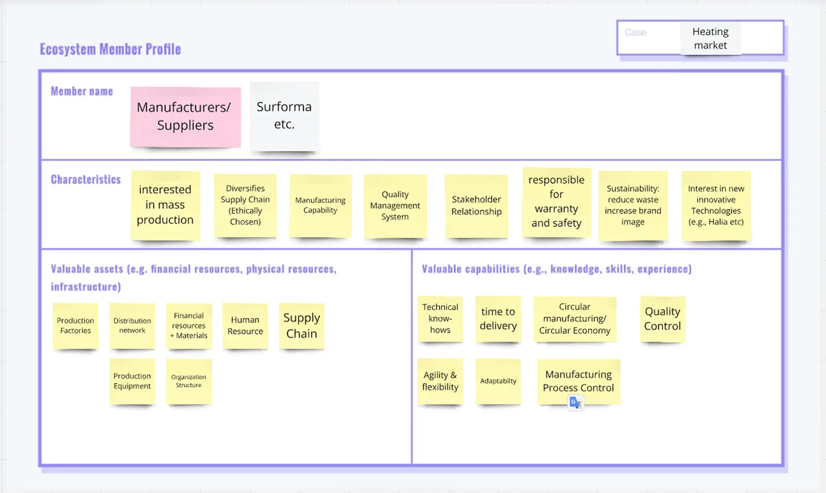Select the Manufacturing Capability note
Screen dimensions: 826x493
(320, 205)
